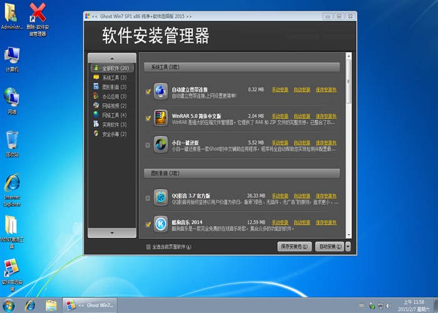Click the sidebar scroll-down arrow bar
Screen dimensions: 438x313
112,233
